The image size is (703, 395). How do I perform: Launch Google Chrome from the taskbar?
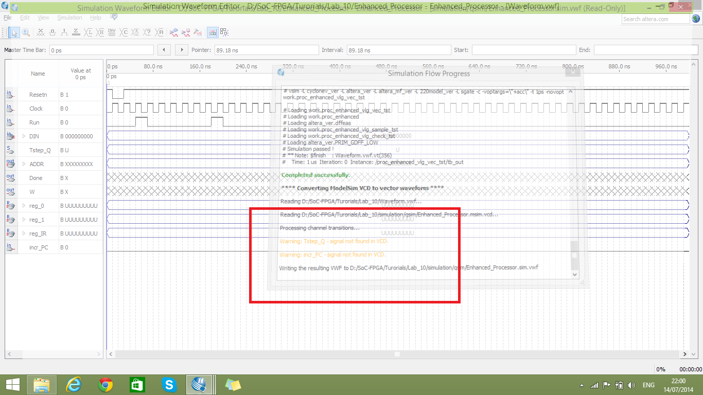coord(106,385)
